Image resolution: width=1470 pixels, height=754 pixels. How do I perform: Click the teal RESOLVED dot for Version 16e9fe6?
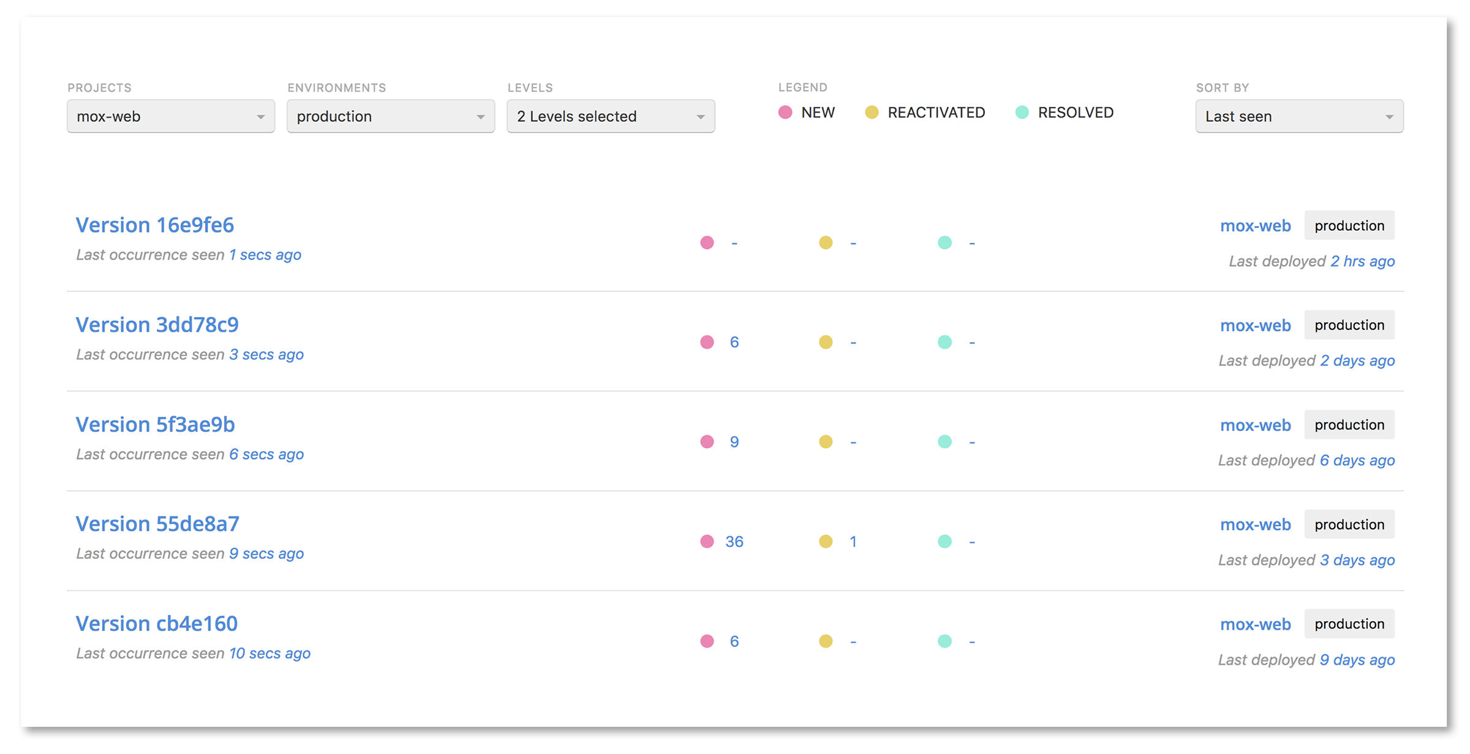(944, 243)
